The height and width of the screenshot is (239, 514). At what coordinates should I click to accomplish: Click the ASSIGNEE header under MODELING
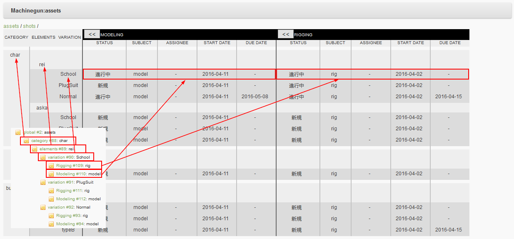(x=177, y=43)
